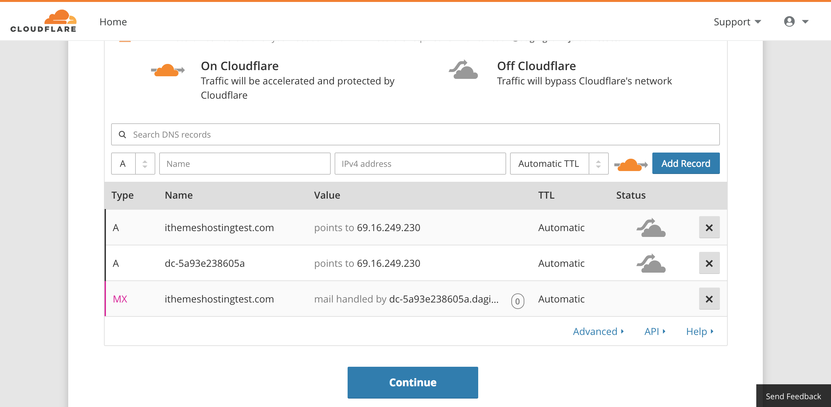The height and width of the screenshot is (407, 831).
Task: Open the Home menu item
Action: tap(113, 22)
